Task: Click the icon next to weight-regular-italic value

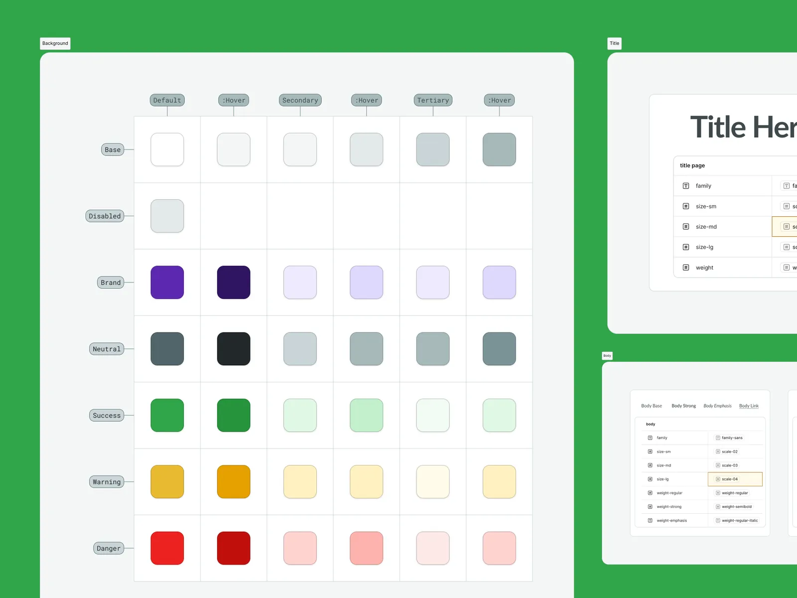Action: click(718, 520)
